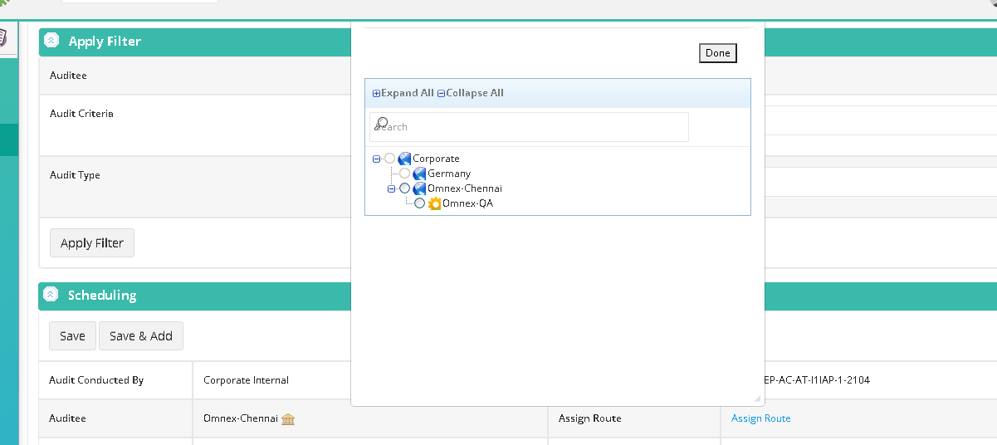The image size is (997, 445).
Task: Click the magnifier icon in search box
Action: click(x=381, y=125)
